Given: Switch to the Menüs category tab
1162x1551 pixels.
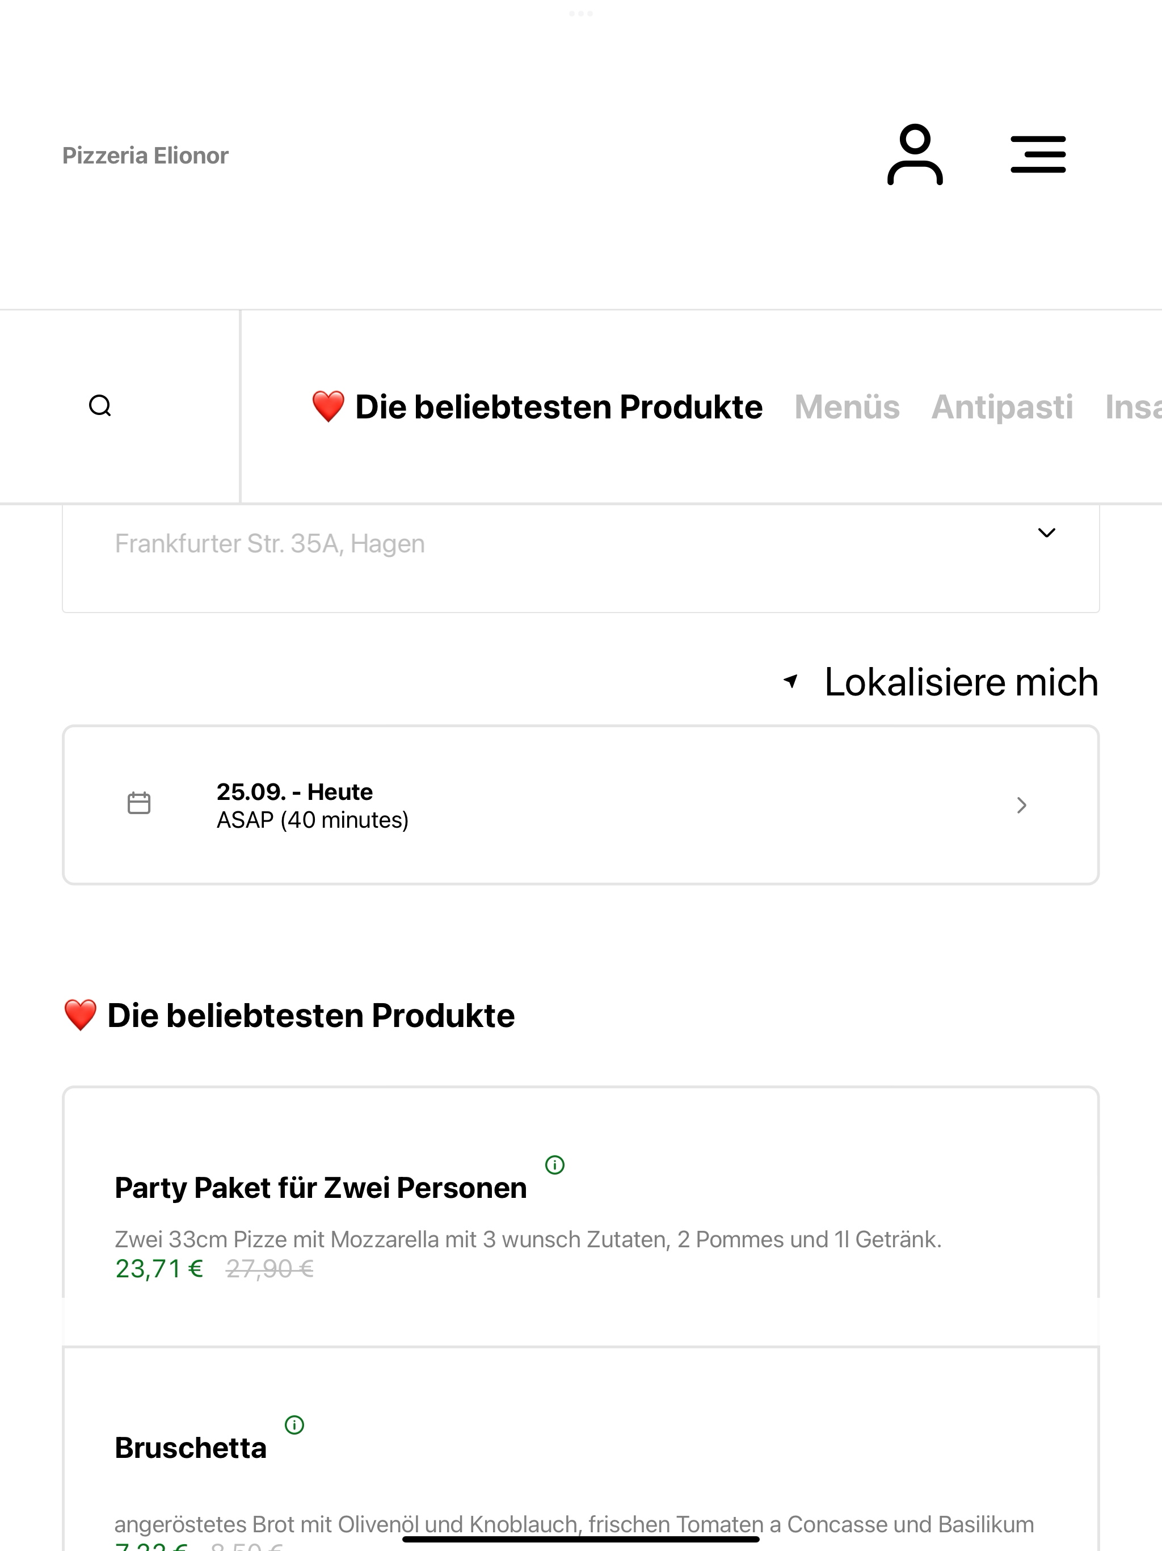Looking at the screenshot, I should [847, 406].
